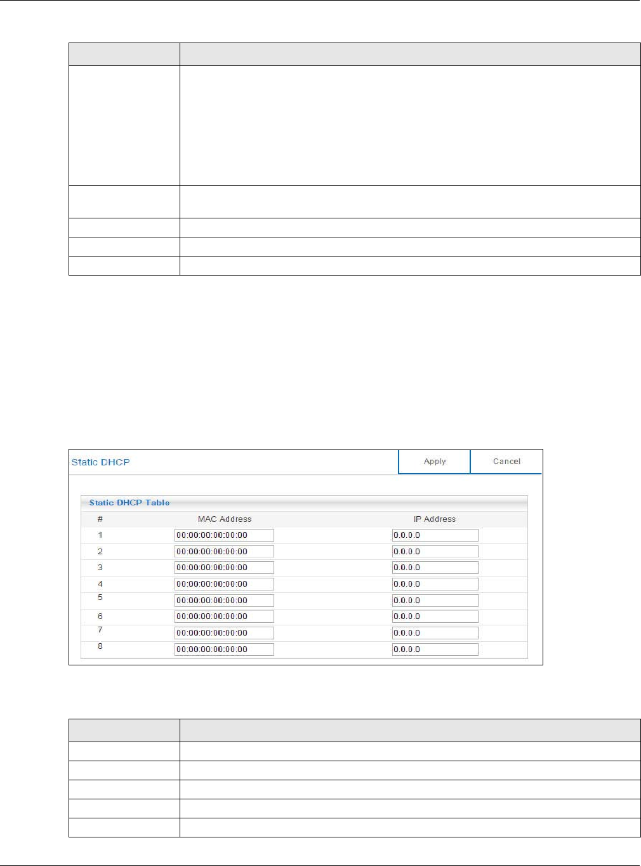Click the IP Address field in row 5
The image size is (641, 866).
tap(435, 601)
